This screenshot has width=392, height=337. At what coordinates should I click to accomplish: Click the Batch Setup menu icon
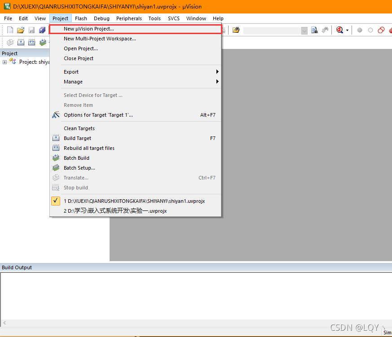[56, 168]
